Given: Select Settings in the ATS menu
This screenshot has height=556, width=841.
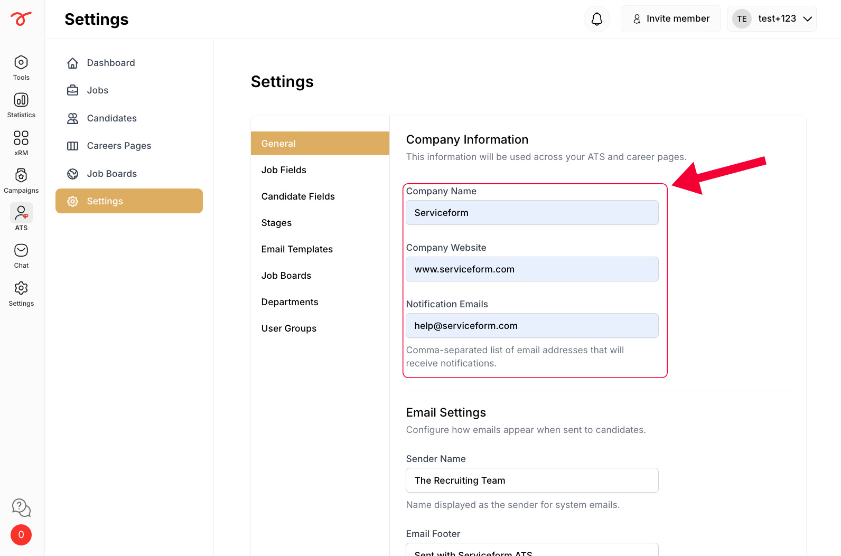Looking at the screenshot, I should (x=129, y=201).
